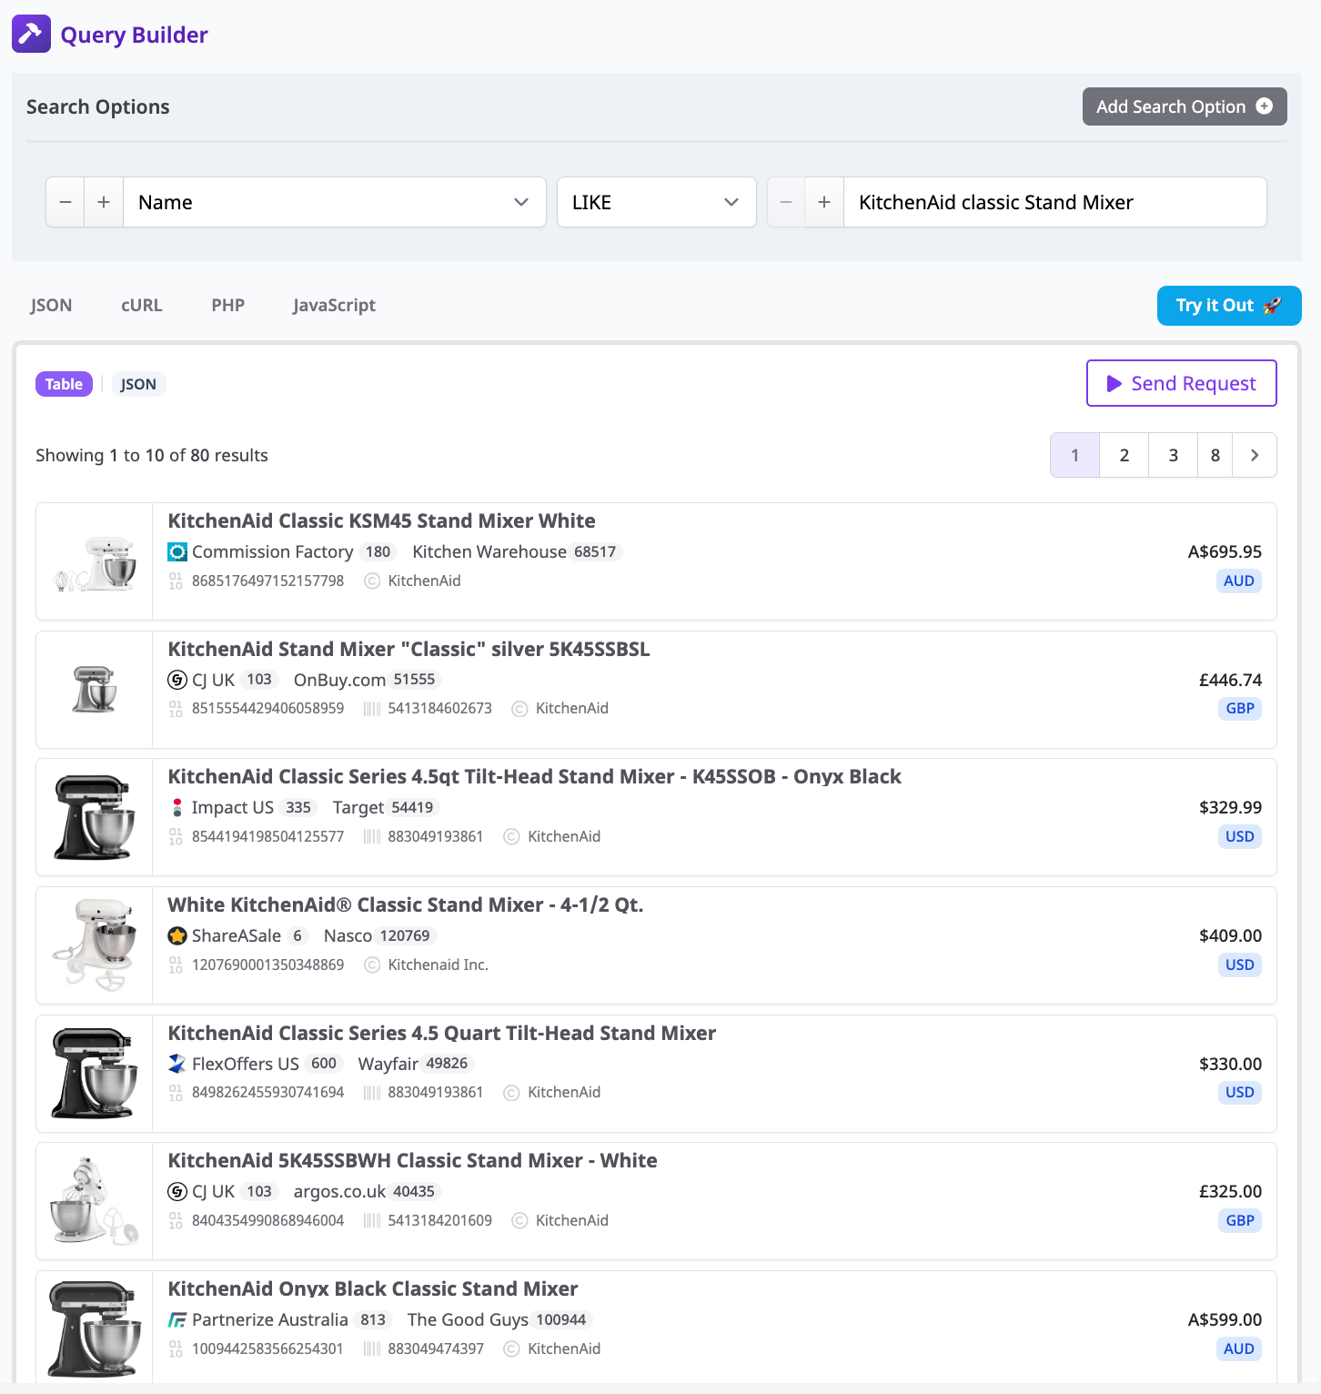
Task: Click Impact US network icon
Action: tap(177, 807)
